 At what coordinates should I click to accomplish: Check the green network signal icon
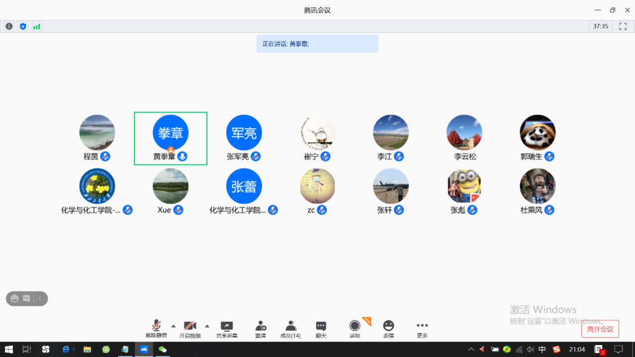36,26
